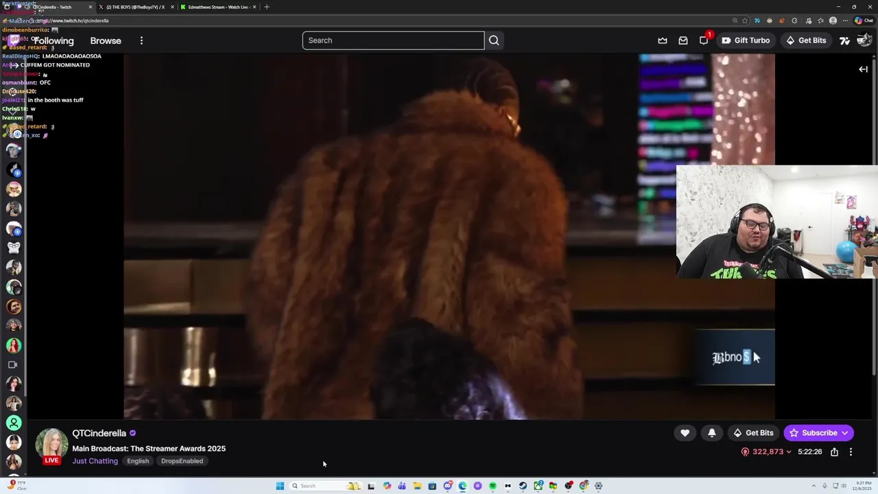
Task: Switch to THE BOYS (@TheBoysTV) tab
Action: (134, 7)
